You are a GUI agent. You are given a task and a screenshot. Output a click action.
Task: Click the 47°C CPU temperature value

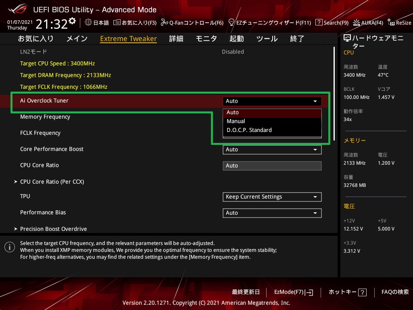(x=383, y=75)
